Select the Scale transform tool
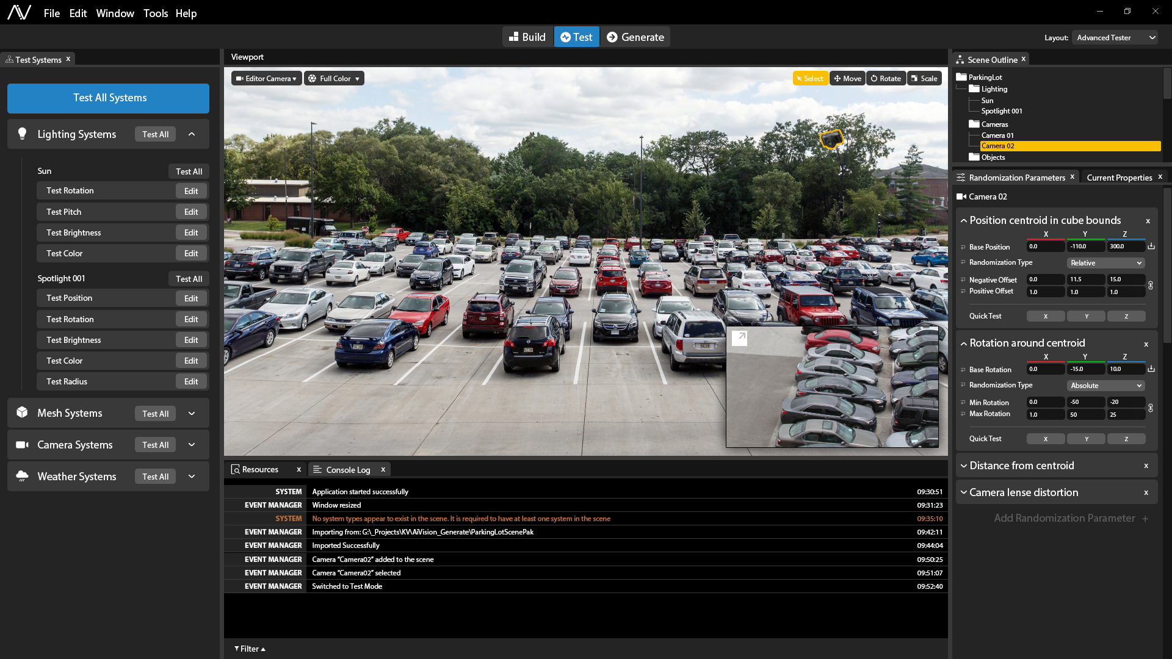 coord(924,79)
